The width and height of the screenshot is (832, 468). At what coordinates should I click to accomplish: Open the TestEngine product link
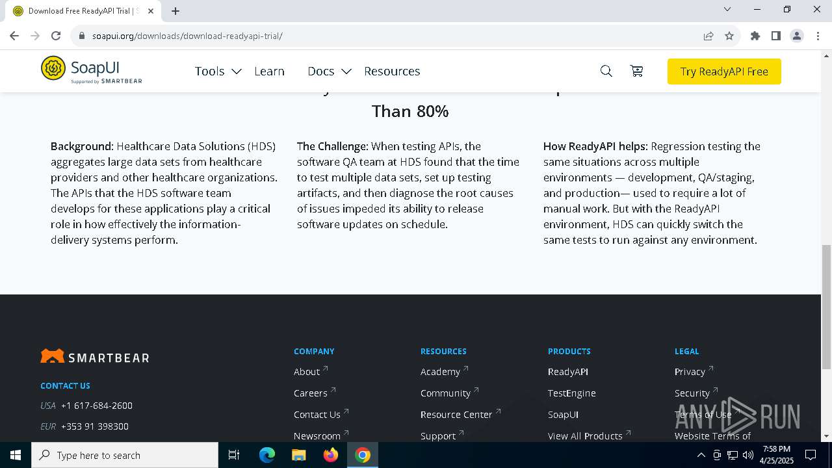tap(572, 393)
